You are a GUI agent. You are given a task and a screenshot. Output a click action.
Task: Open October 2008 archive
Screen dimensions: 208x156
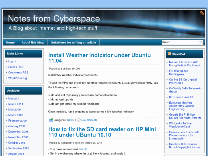17,143
